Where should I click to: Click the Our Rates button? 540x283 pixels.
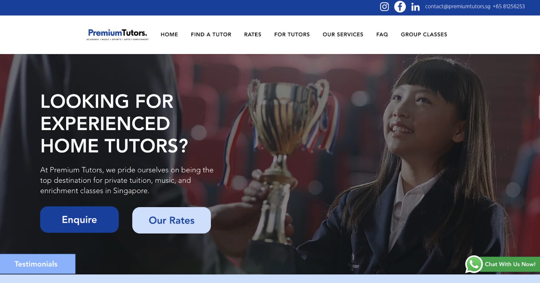[x=171, y=220]
